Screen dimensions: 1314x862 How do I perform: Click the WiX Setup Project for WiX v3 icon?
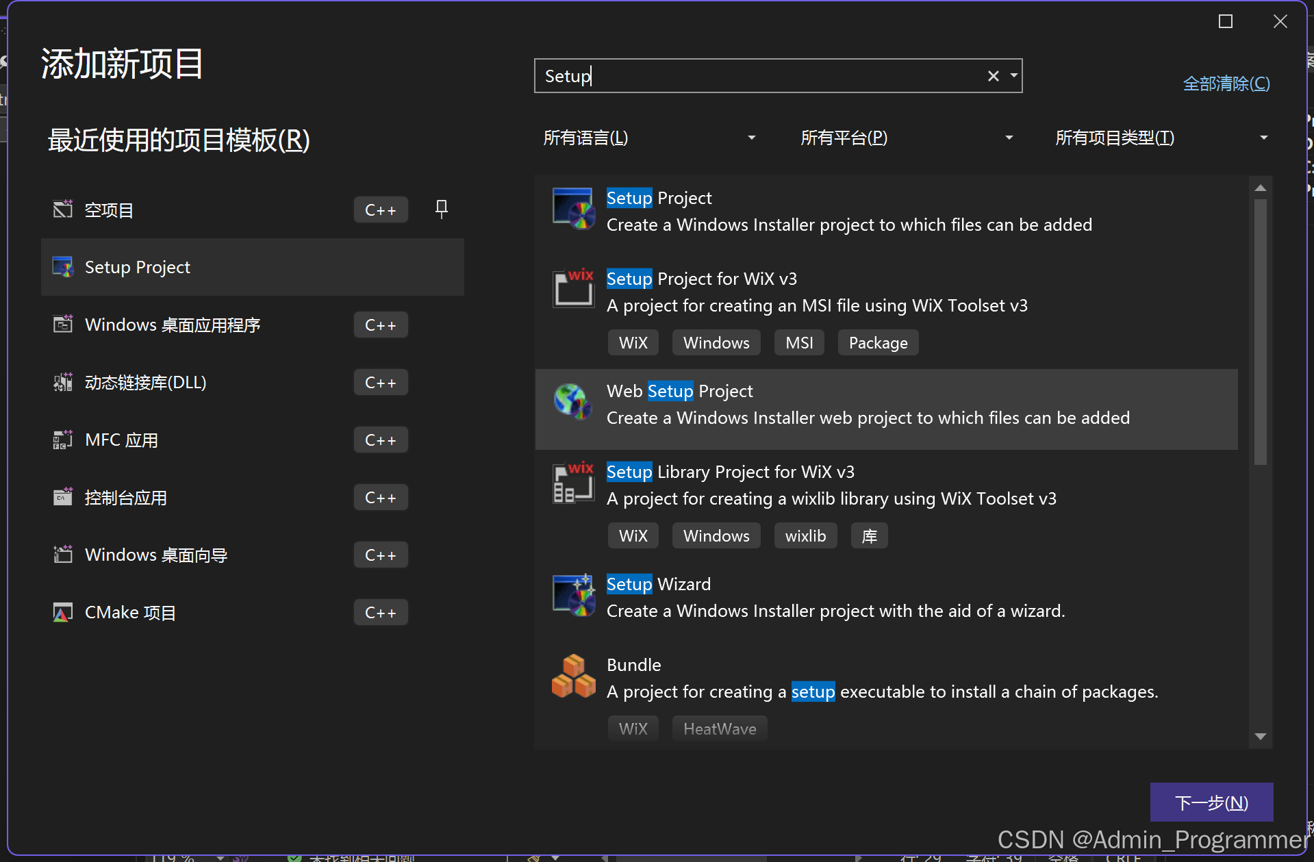tap(573, 288)
